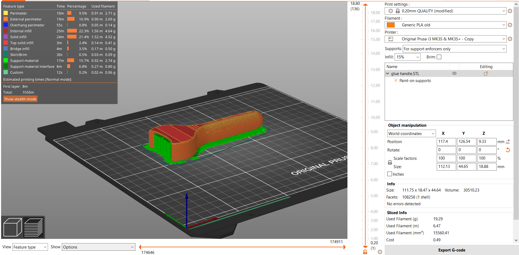Image resolution: width=519 pixels, height=255 pixels.
Task: Toggle the scale factors lock icon
Action: click(x=390, y=162)
